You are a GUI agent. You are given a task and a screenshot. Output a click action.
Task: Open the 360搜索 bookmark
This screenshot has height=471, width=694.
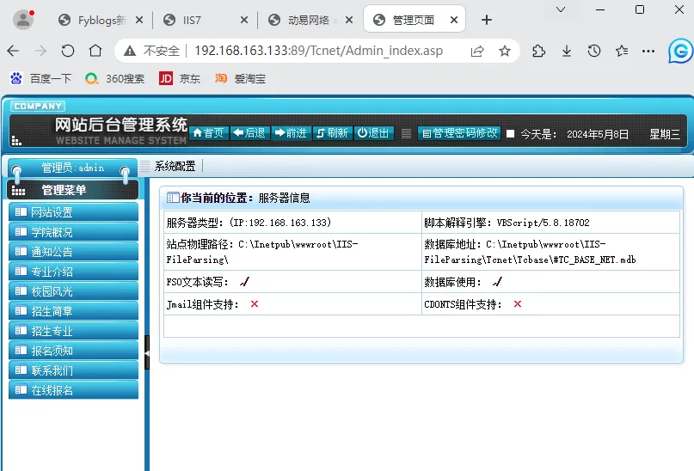tap(114, 79)
